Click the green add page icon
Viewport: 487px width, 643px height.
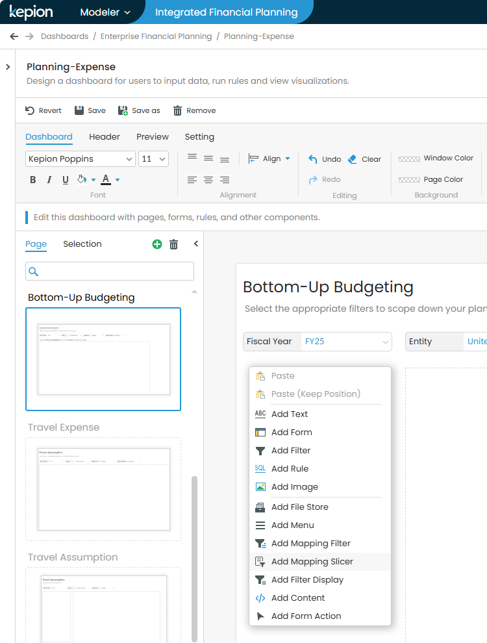(156, 244)
